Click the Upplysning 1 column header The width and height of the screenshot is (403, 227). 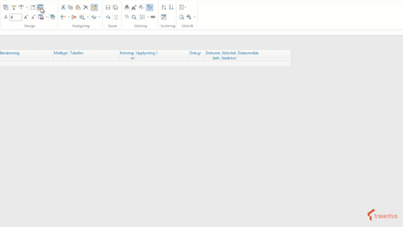162,55
